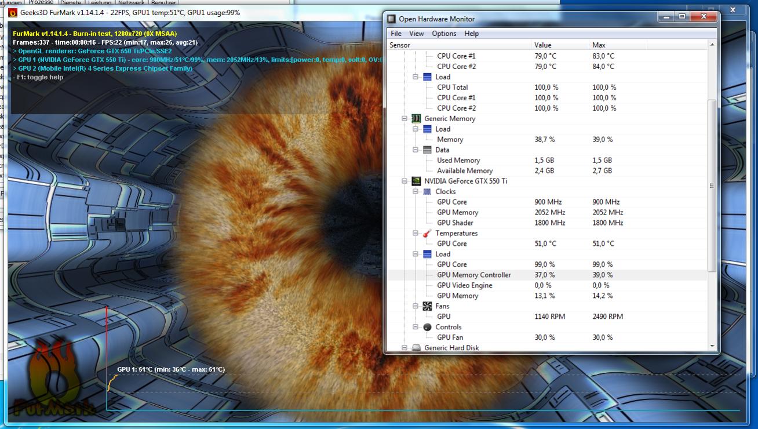Click the 2490 RPM max fan value
758x429 pixels.
(607, 317)
